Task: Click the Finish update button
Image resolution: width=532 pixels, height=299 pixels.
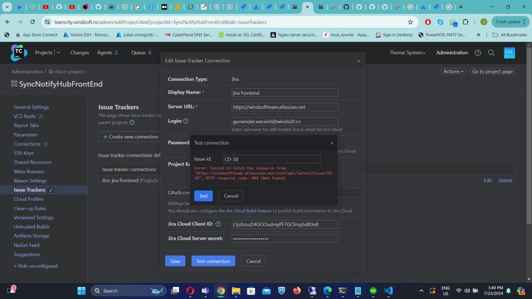Action: tap(510, 22)
